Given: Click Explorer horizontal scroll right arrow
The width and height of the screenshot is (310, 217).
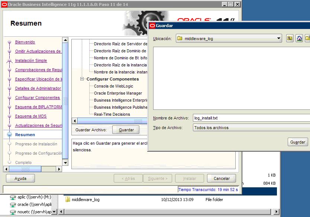Looking at the screenshot, I should (277, 212).
